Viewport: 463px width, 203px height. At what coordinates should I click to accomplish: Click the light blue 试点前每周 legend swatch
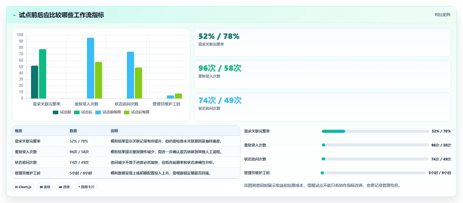point(98,112)
